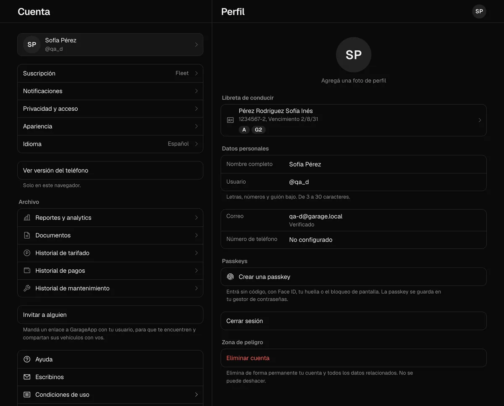Click the Reportes y analytics bar-chart icon

tap(27, 218)
